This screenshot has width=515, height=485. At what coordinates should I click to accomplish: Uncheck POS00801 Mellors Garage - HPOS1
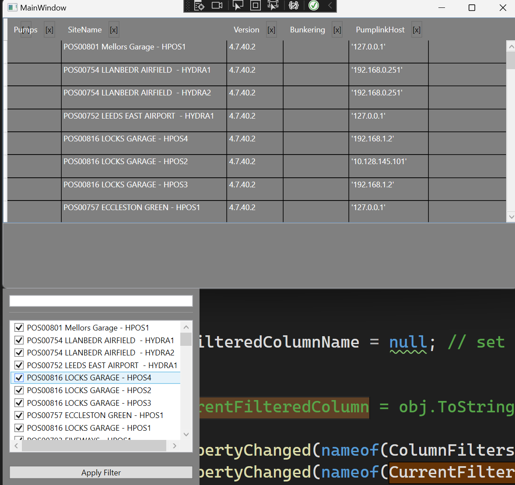(x=19, y=327)
